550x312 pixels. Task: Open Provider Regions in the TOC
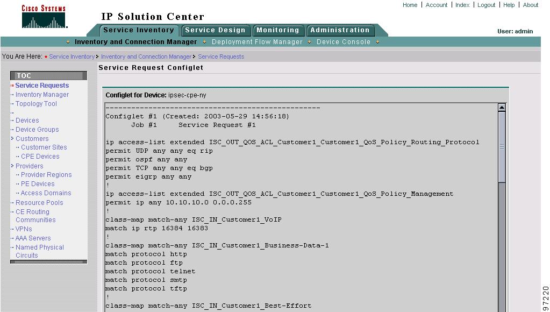[x=46, y=175]
